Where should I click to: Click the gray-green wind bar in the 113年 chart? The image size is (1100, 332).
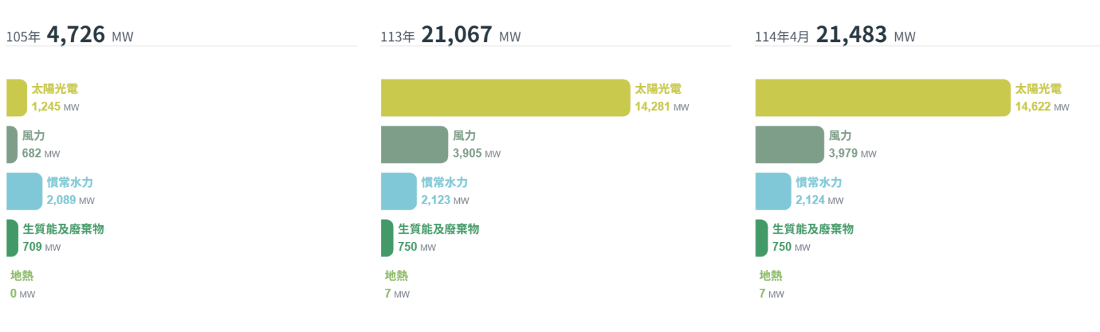point(414,144)
